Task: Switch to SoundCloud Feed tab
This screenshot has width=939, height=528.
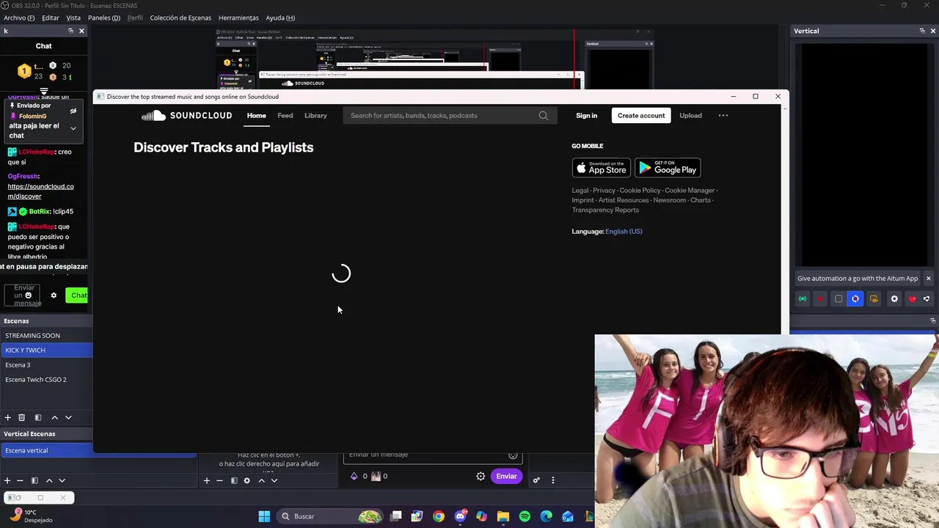Action: point(285,115)
